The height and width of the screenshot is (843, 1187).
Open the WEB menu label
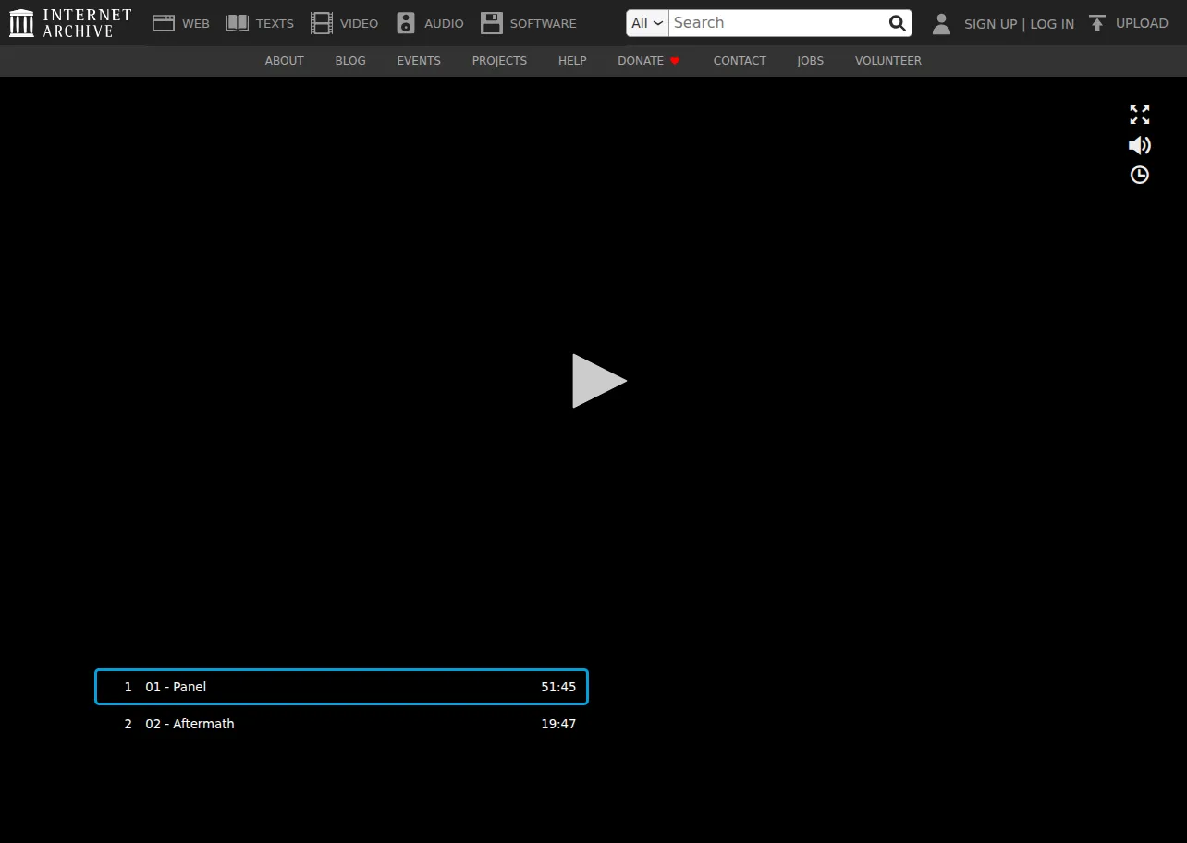[196, 24]
